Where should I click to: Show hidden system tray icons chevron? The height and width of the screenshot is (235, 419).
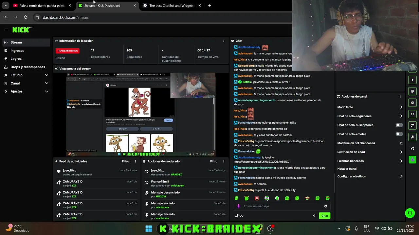tap(339, 228)
